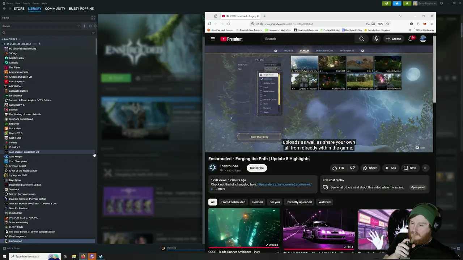Viewport: 463px width, 260px height.
Task: Untick the Settlement filter checkbox in the video
Action: pos(261,79)
